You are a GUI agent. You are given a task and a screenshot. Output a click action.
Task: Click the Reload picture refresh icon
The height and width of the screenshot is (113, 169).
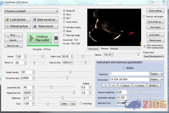click(x=7, y=26)
